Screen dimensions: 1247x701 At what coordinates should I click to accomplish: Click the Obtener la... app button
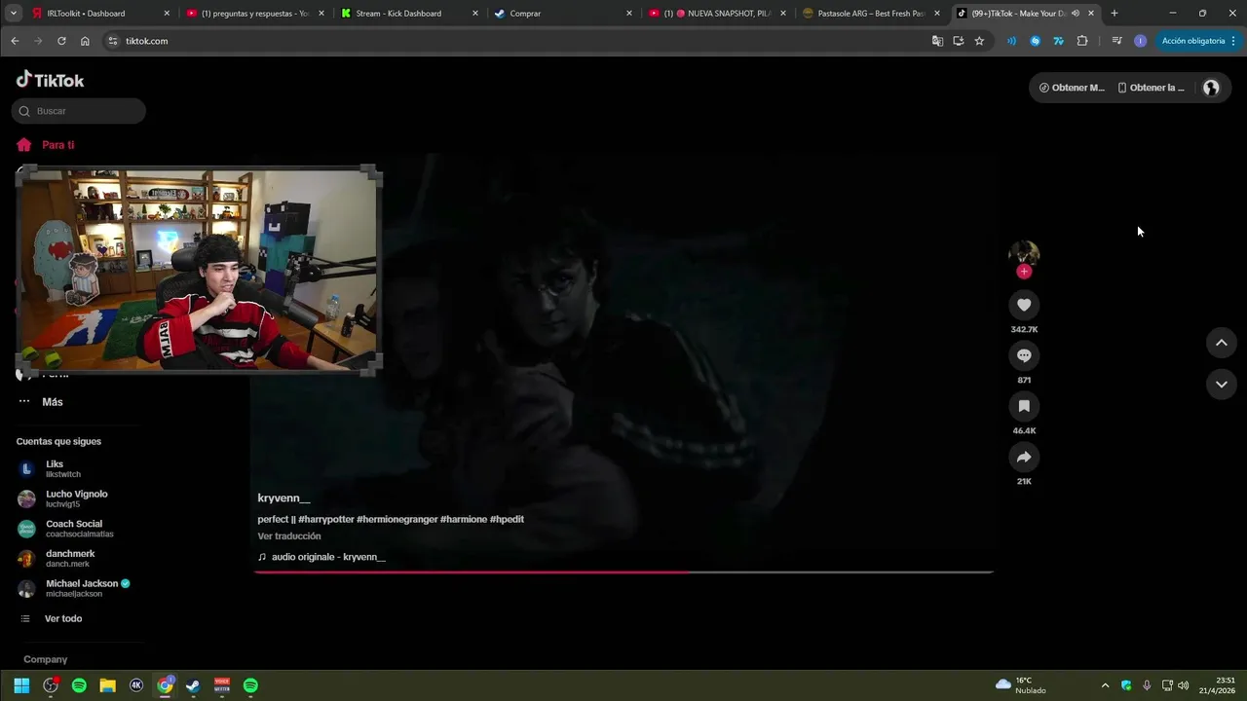[1151, 88]
